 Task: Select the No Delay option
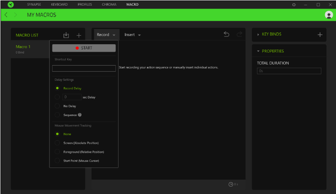[57, 106]
